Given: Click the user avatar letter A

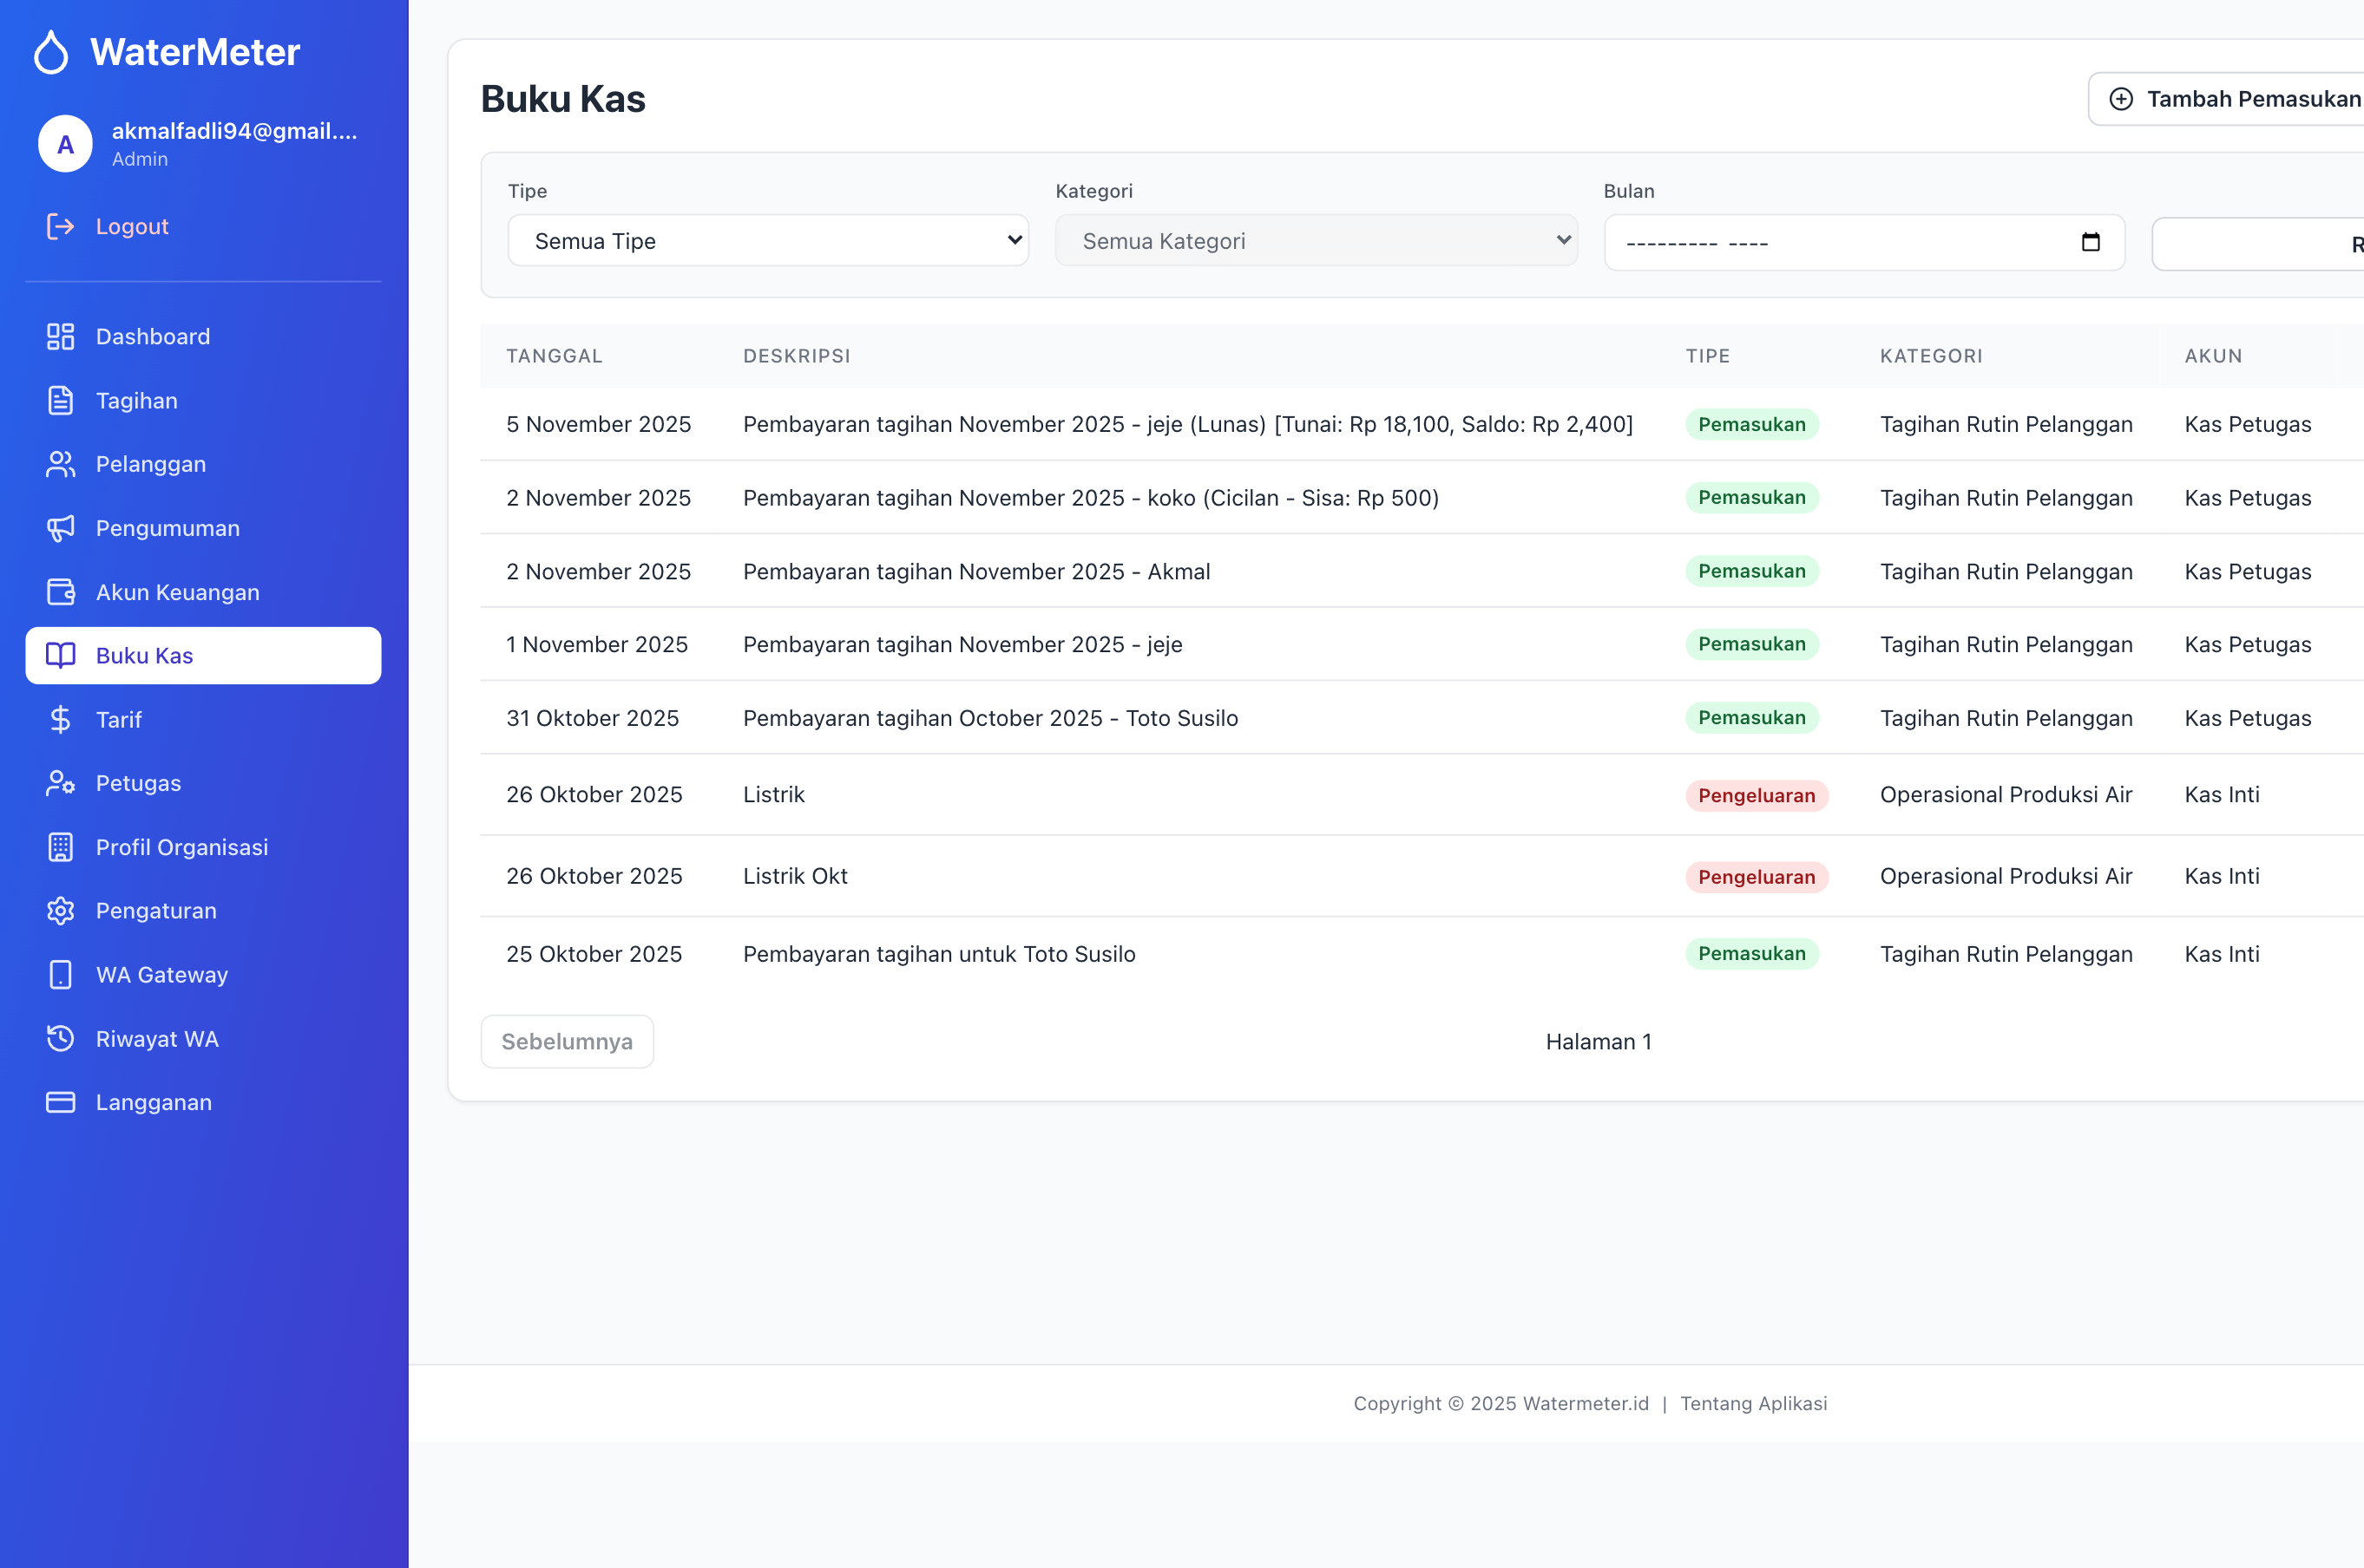Looking at the screenshot, I should (x=65, y=144).
